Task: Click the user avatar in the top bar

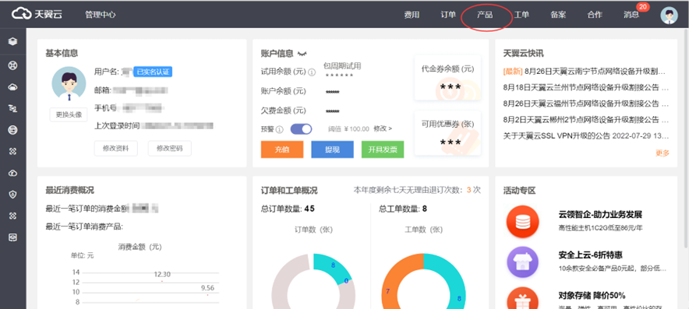Action: click(x=669, y=15)
